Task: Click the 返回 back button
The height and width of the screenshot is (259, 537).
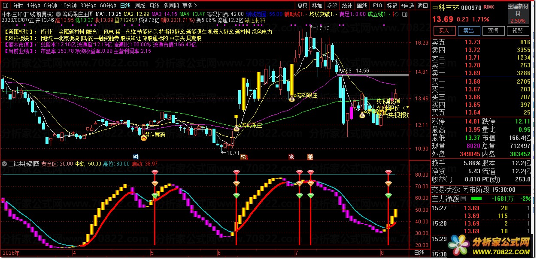Action: click(422, 6)
